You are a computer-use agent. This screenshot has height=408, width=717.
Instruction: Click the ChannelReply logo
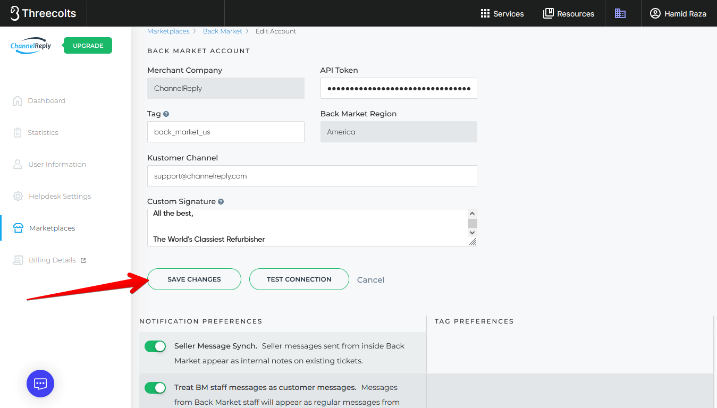31,46
